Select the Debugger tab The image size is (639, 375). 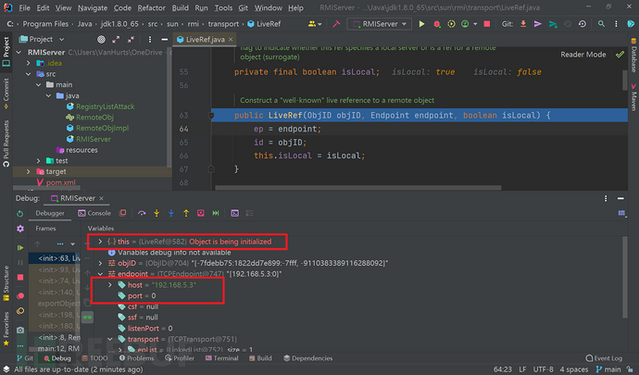(x=50, y=213)
